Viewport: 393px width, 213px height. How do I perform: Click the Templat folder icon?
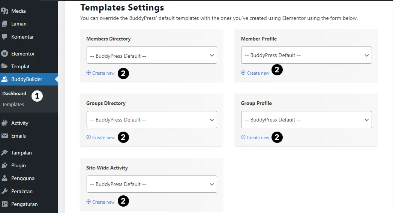coord(4,66)
